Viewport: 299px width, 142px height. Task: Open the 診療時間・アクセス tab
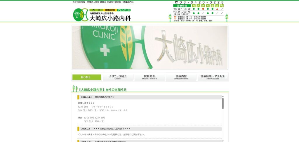(213, 77)
